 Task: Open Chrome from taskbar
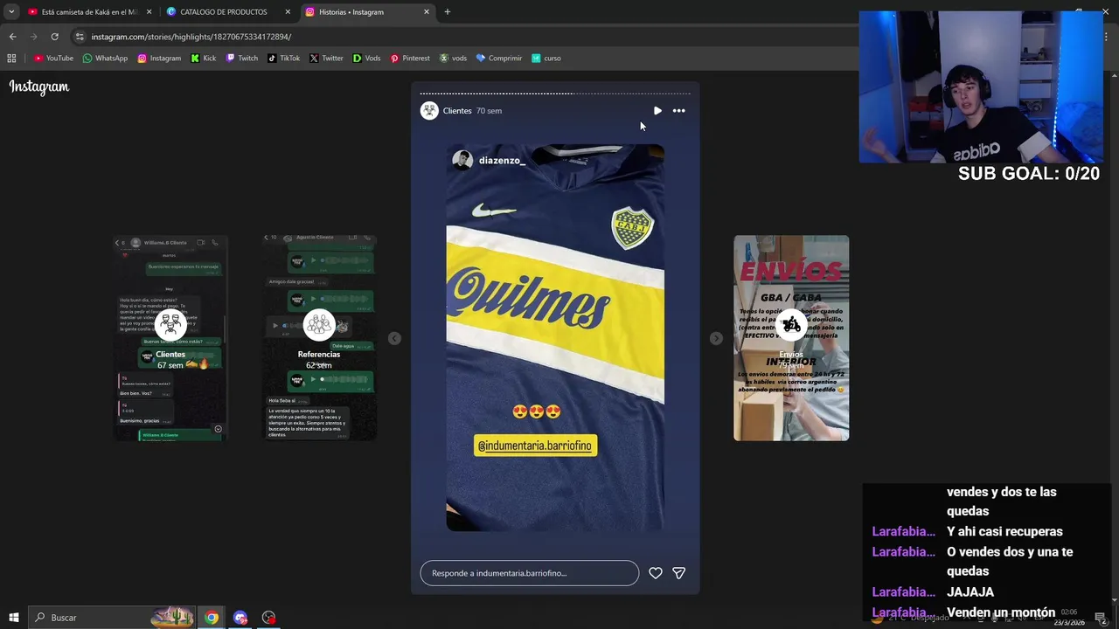coord(212,618)
